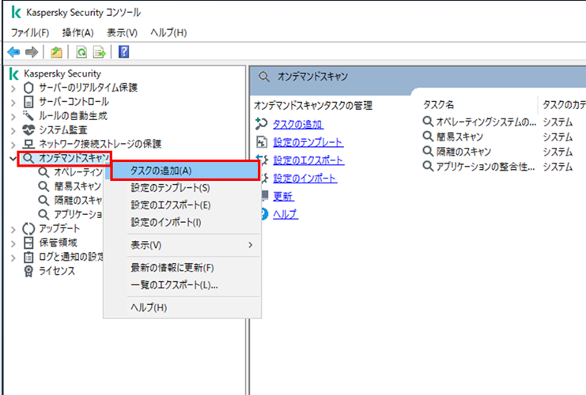Screen dimensions: 586x395
Task: Select the Kaspersky Security root node label
Action: [62, 74]
